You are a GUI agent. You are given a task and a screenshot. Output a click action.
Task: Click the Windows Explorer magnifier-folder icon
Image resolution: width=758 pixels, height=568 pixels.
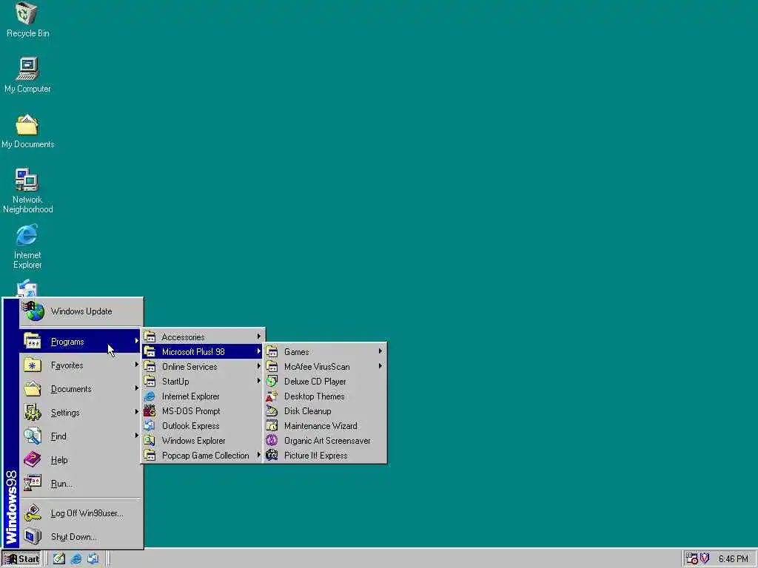point(150,441)
